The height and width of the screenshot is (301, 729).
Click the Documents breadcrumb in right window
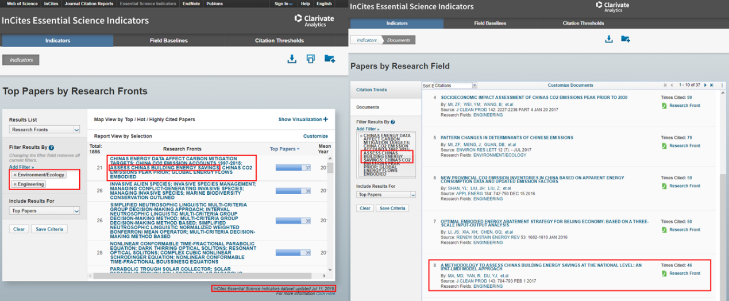(x=399, y=40)
